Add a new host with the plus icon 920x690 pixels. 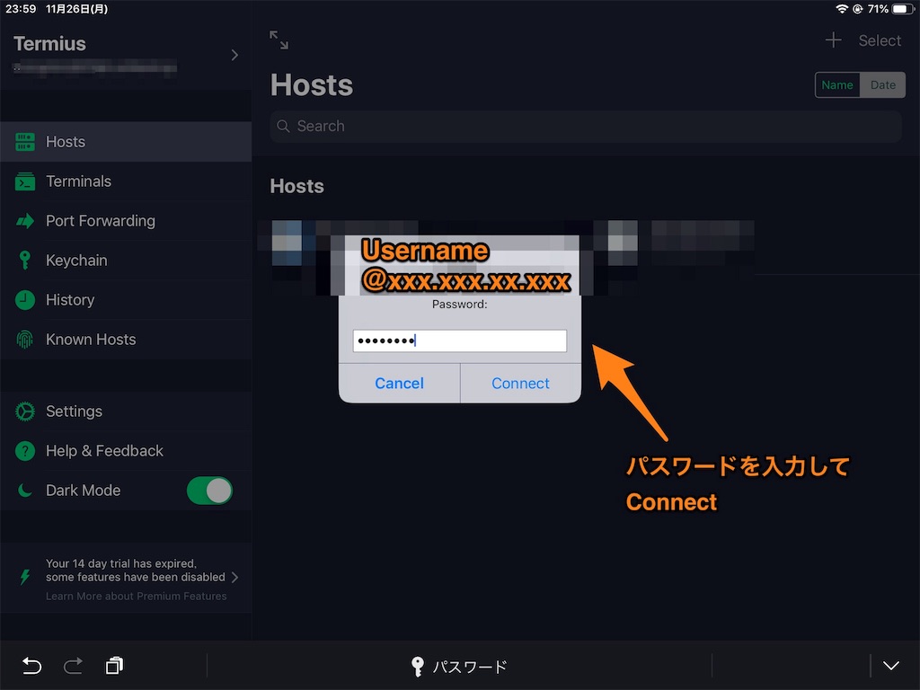833,40
